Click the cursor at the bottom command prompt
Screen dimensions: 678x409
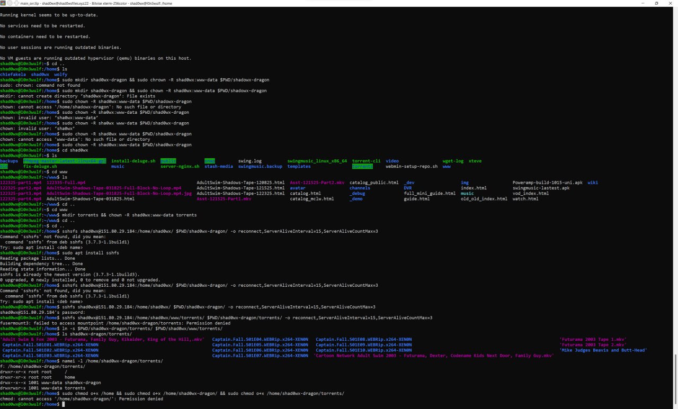[63, 404]
